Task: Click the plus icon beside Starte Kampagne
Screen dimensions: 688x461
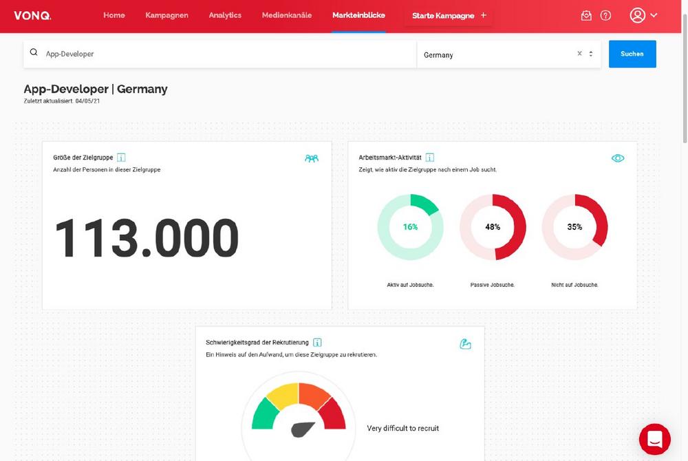Action: coord(484,15)
